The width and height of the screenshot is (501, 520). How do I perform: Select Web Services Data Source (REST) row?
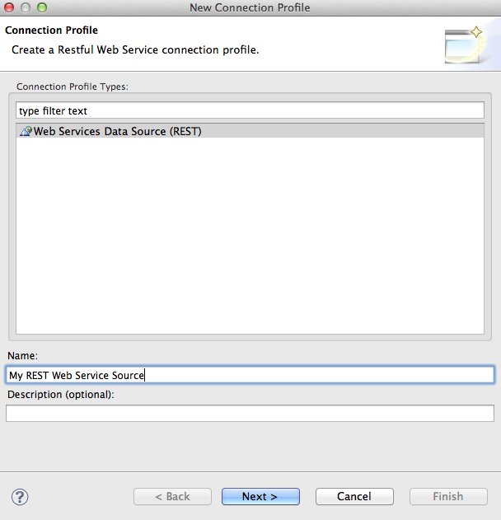(250, 131)
